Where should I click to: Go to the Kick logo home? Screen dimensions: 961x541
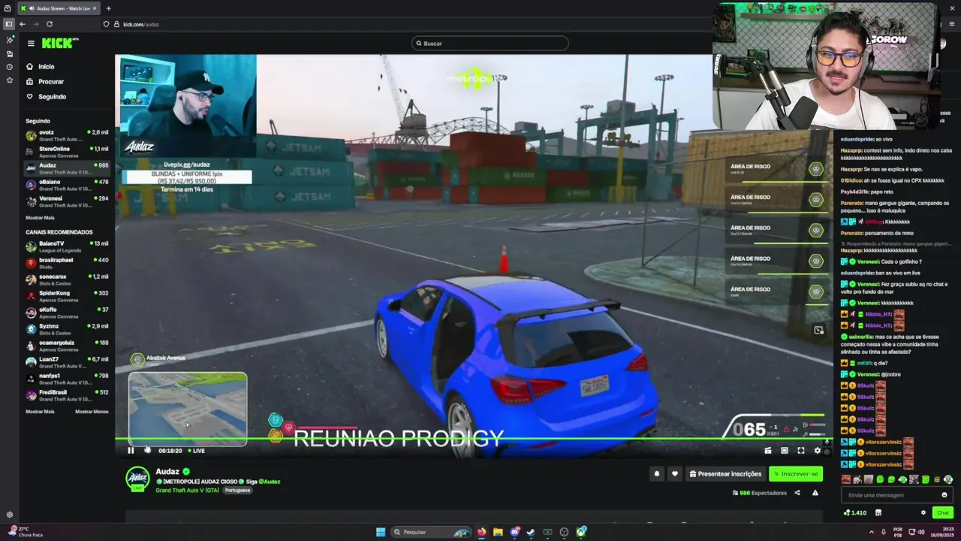coord(60,44)
